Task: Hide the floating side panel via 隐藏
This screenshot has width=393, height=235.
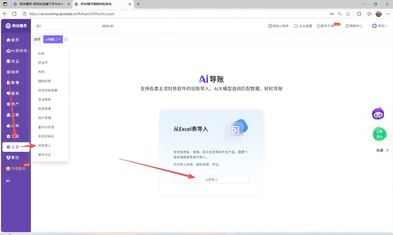Action: (382, 150)
